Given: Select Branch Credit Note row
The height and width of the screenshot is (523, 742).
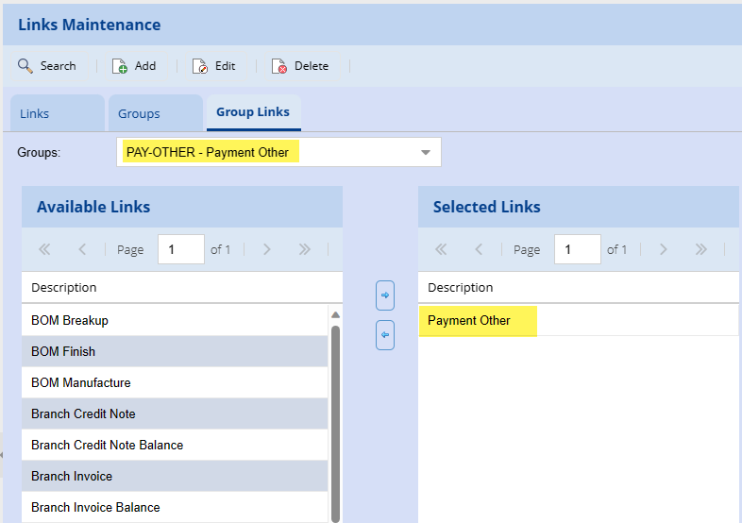Looking at the screenshot, I should click(83, 413).
